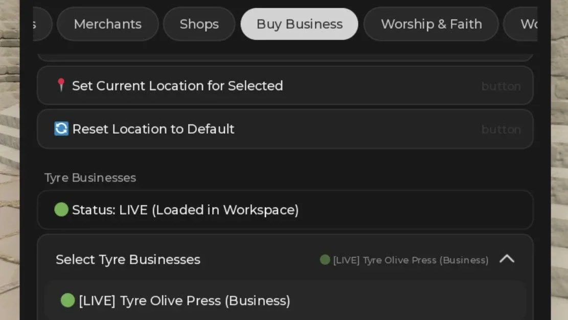Click green dot beside Tyre Olive Press option
Viewport: 568px width, 320px height.
pos(67,300)
